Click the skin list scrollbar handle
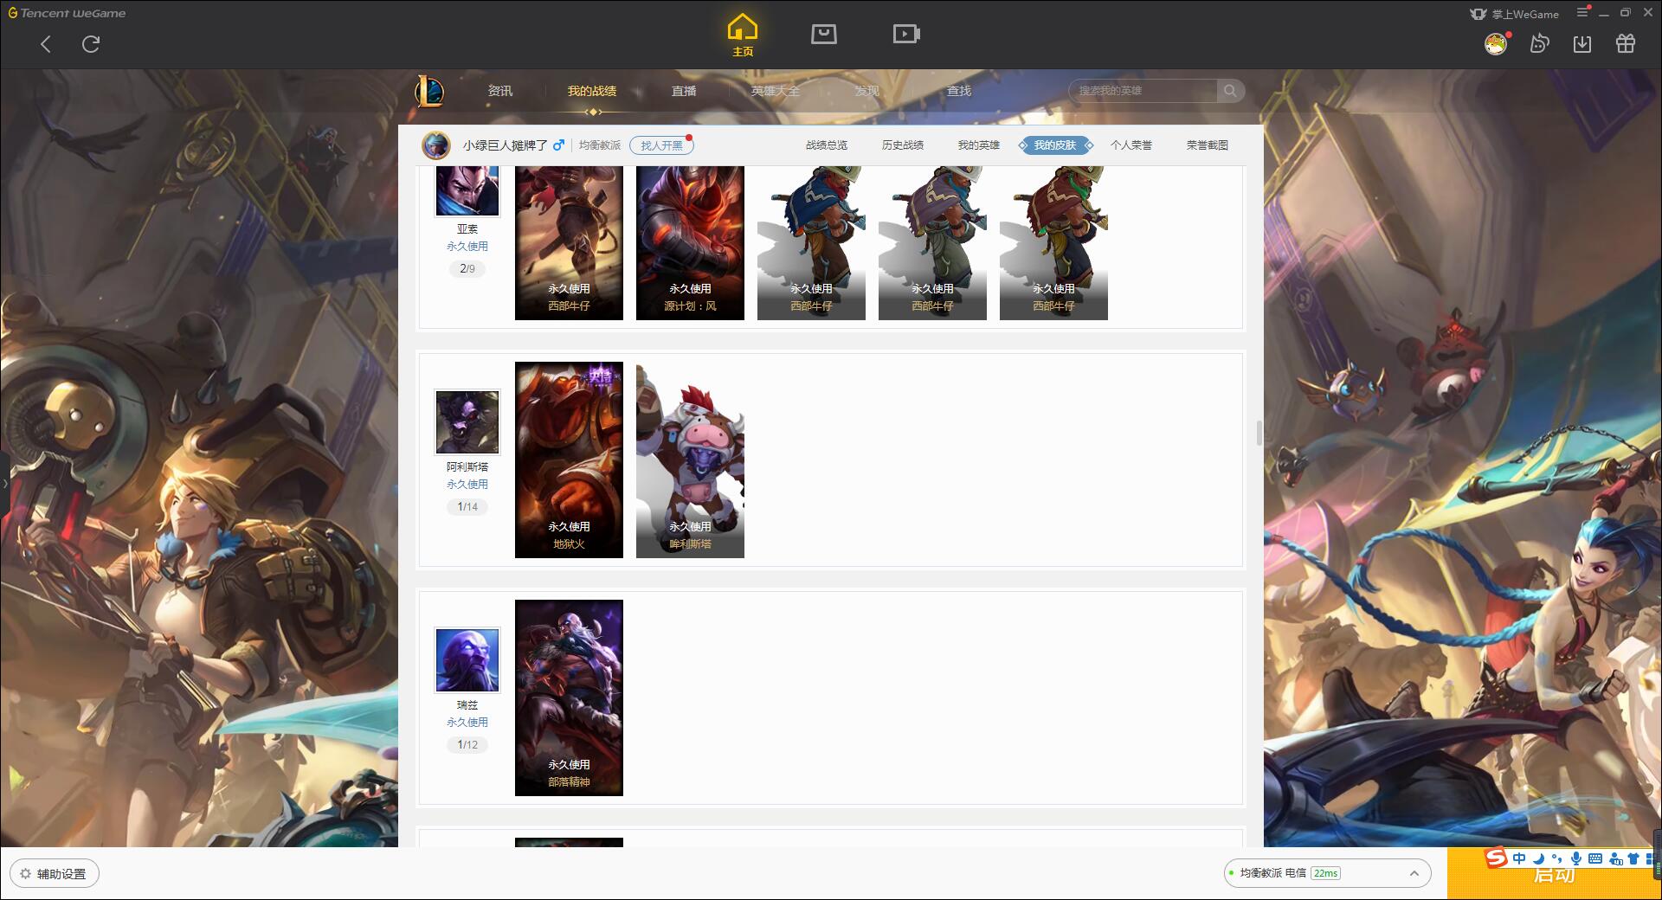Screen dimensions: 1662x900 point(1259,433)
